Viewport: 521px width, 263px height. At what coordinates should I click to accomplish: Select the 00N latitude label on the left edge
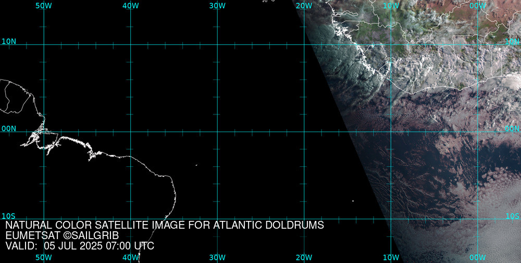[x=9, y=129]
